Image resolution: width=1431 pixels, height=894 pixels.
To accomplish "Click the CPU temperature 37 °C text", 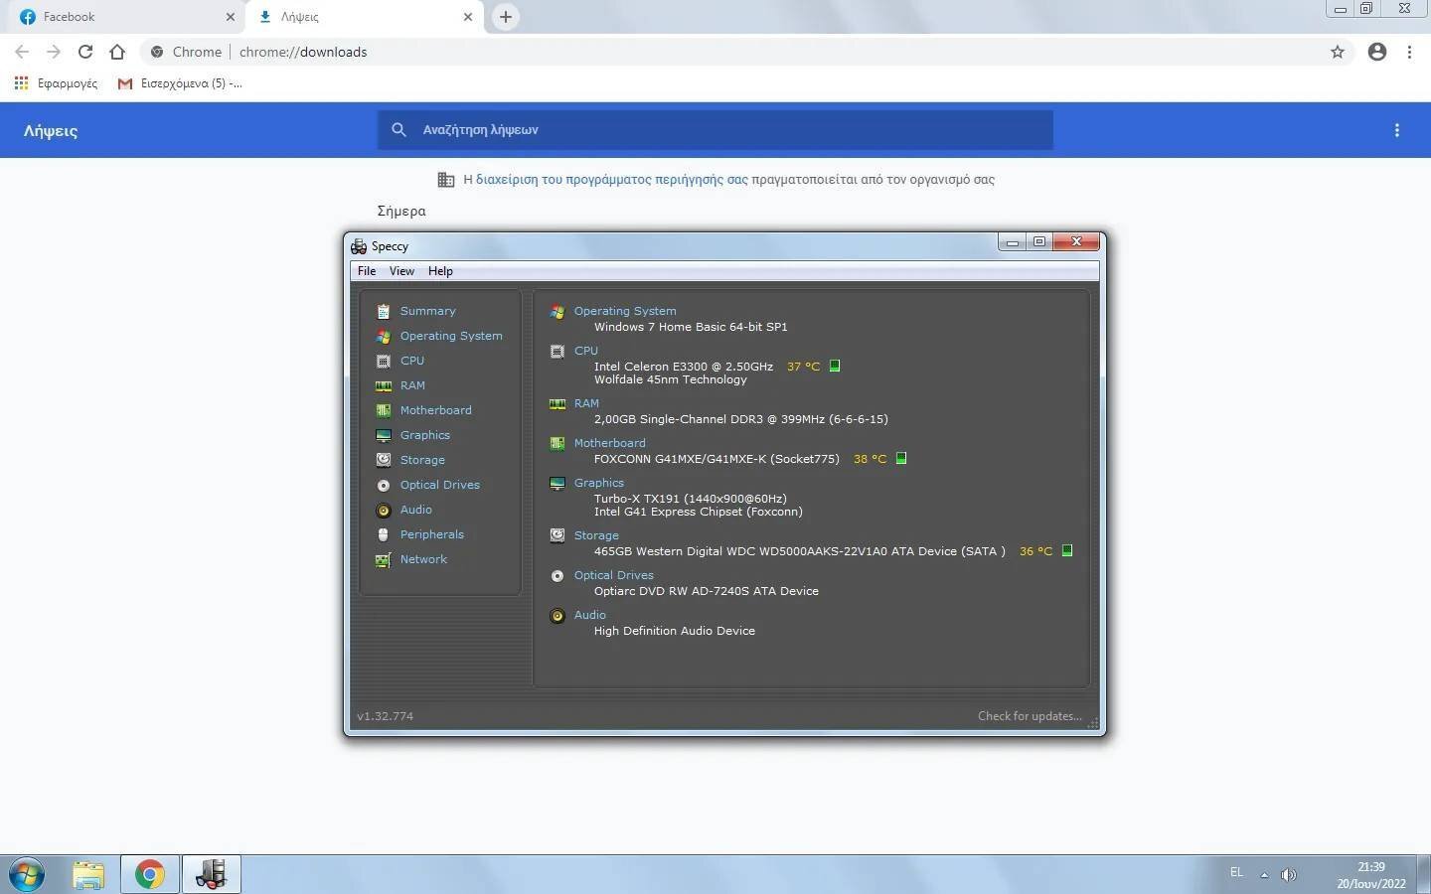I will 803,366.
